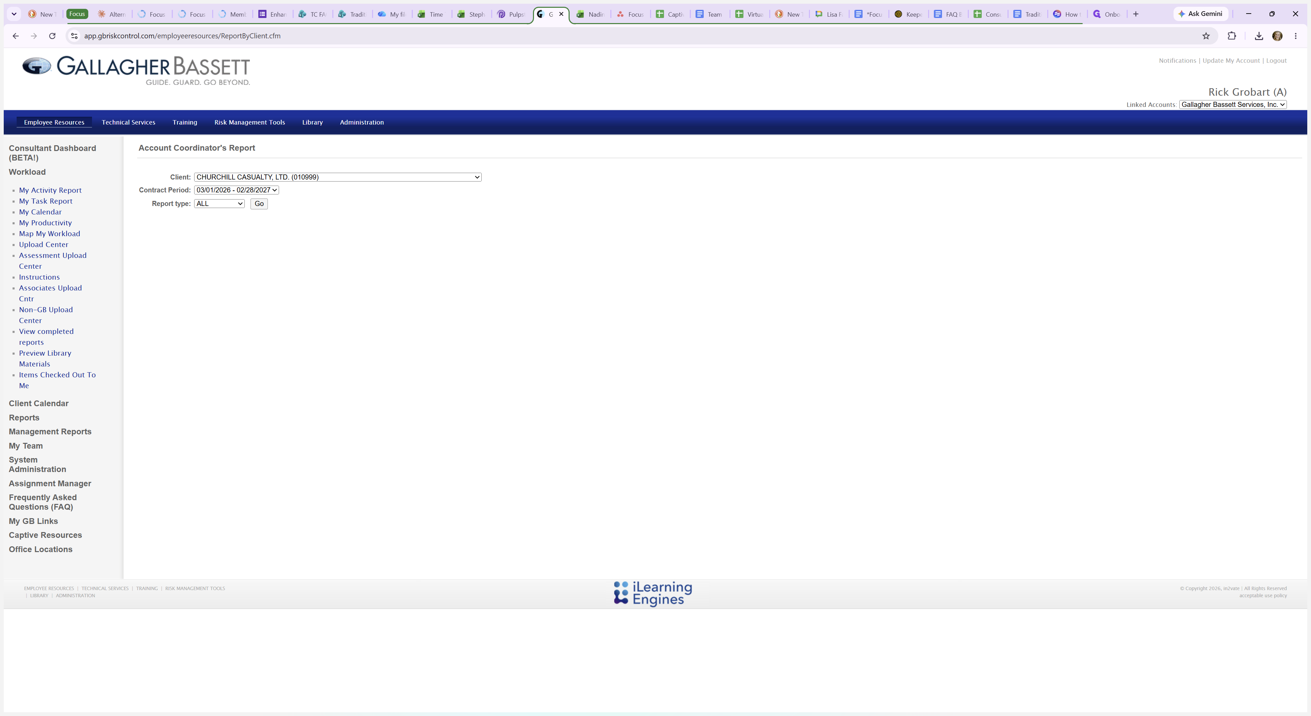This screenshot has width=1311, height=716.
Task: Open the Chrome three-dot menu
Action: point(1296,36)
